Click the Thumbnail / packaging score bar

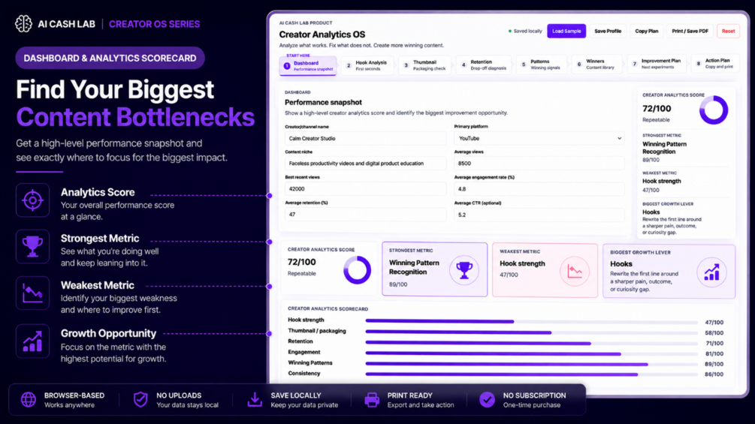[532, 332]
